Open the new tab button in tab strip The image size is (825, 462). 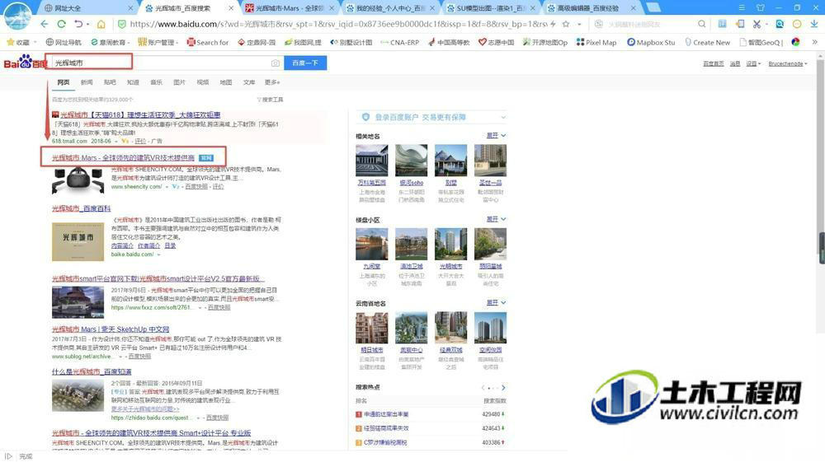click(x=653, y=7)
